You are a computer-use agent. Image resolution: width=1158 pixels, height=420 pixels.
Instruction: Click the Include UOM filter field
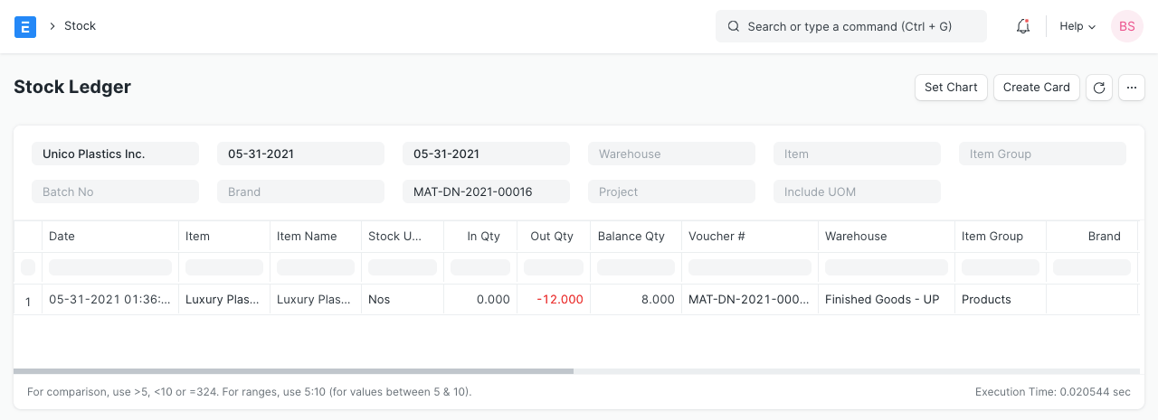857,191
